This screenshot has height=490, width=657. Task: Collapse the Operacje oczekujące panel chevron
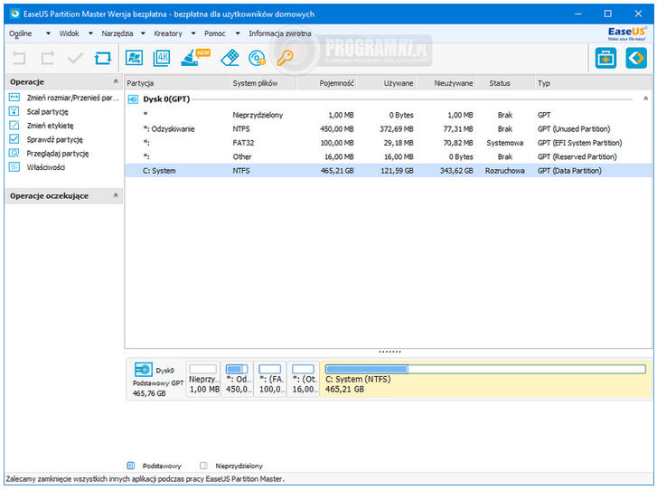tap(116, 195)
